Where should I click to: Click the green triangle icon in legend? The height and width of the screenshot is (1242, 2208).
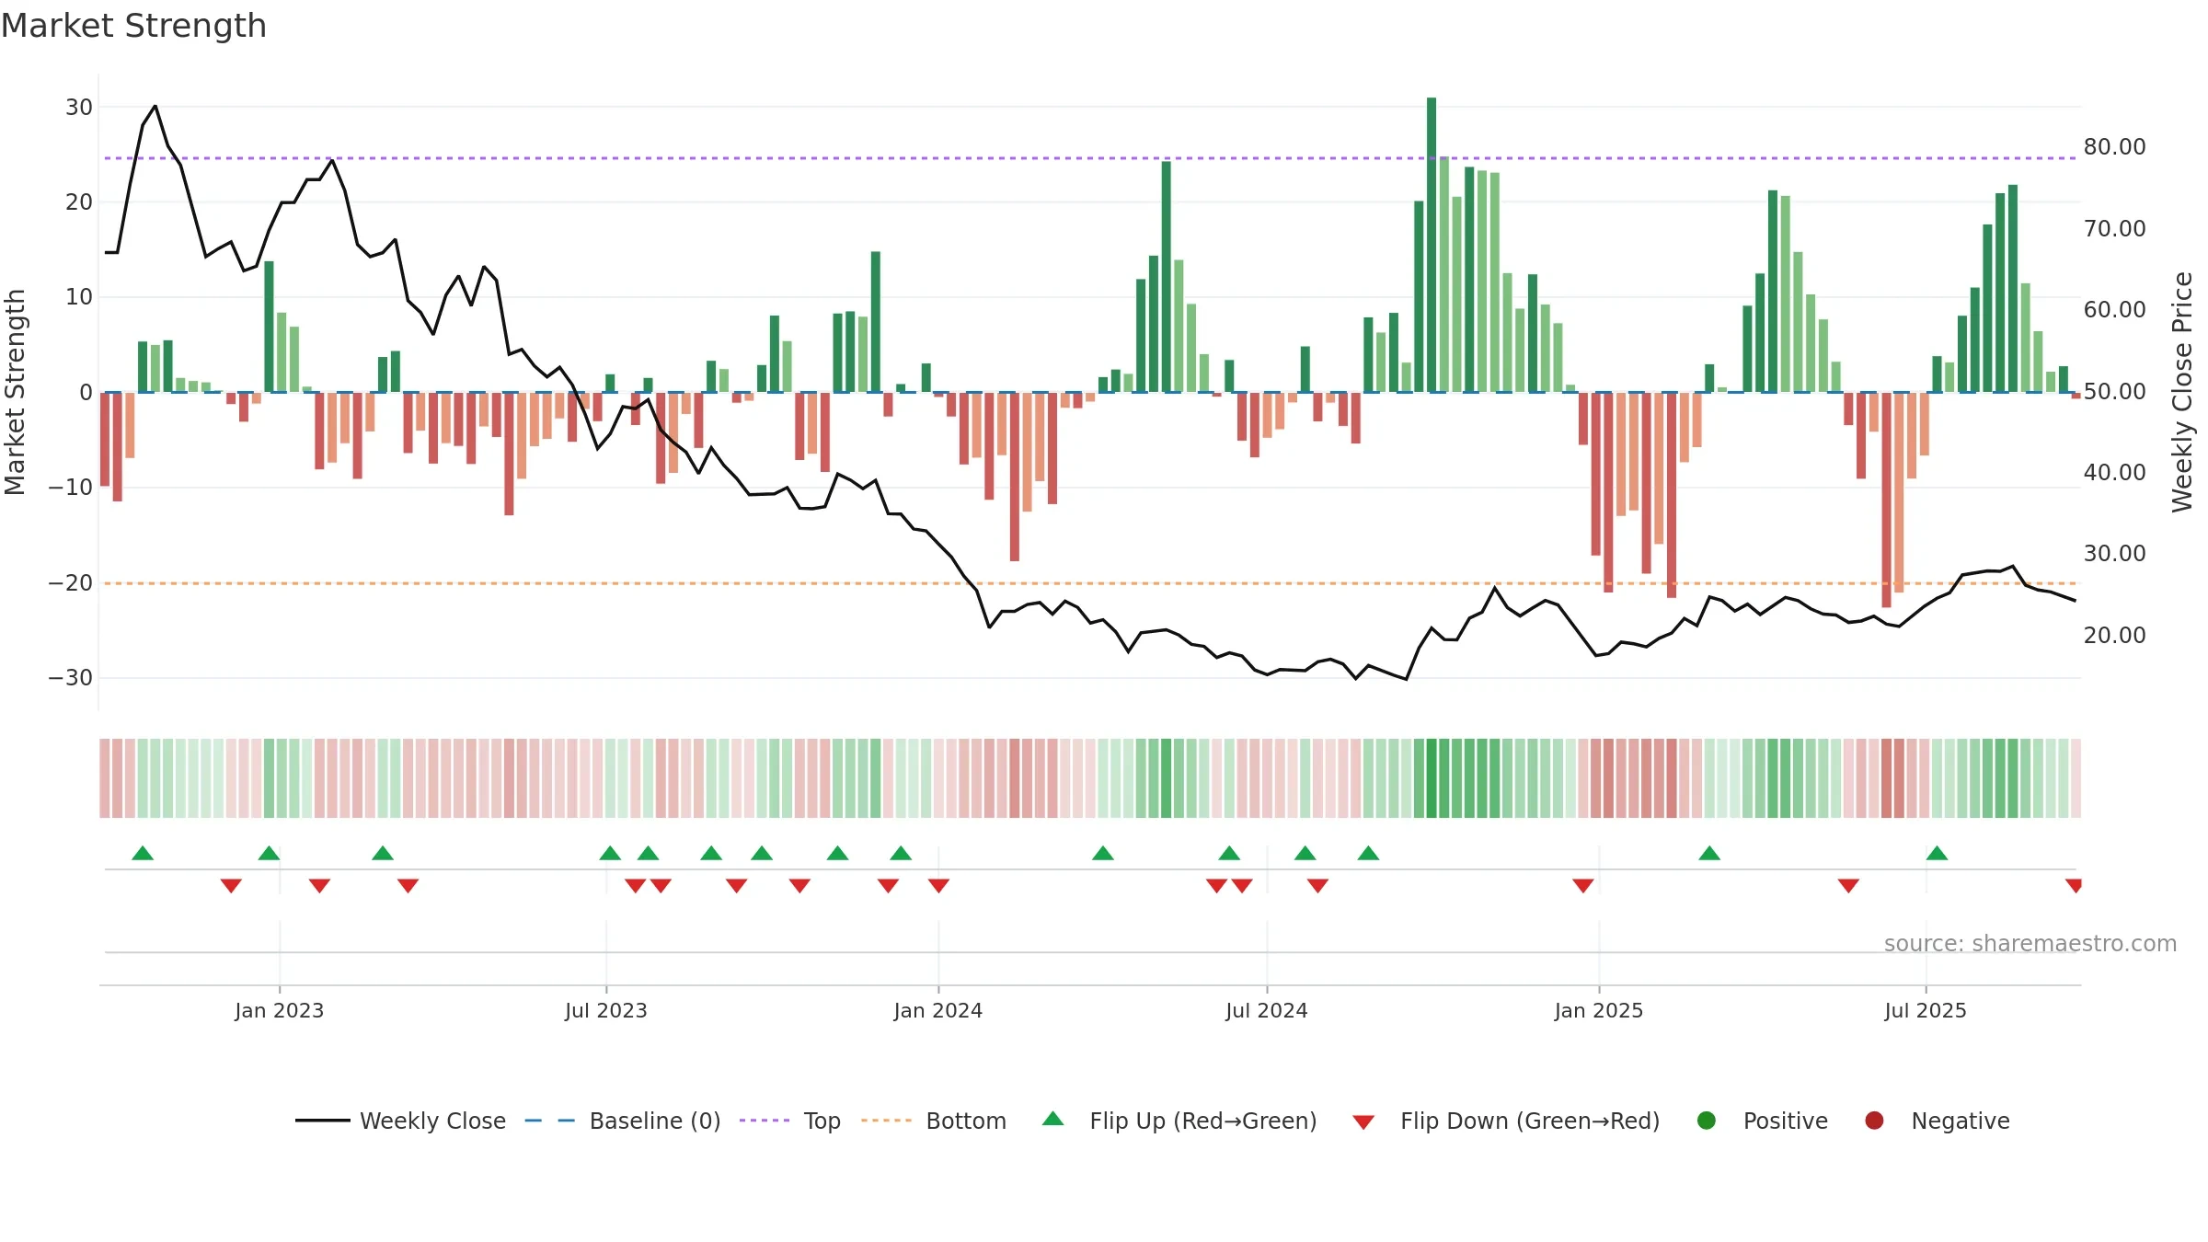(1053, 1119)
